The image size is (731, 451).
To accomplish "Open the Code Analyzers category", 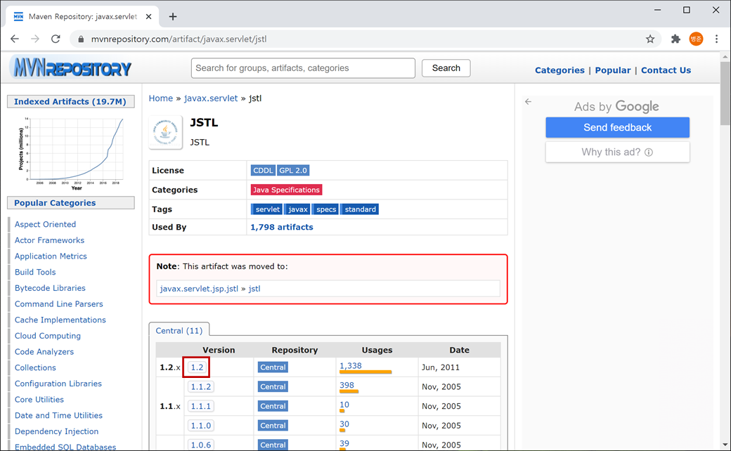I will [x=44, y=352].
